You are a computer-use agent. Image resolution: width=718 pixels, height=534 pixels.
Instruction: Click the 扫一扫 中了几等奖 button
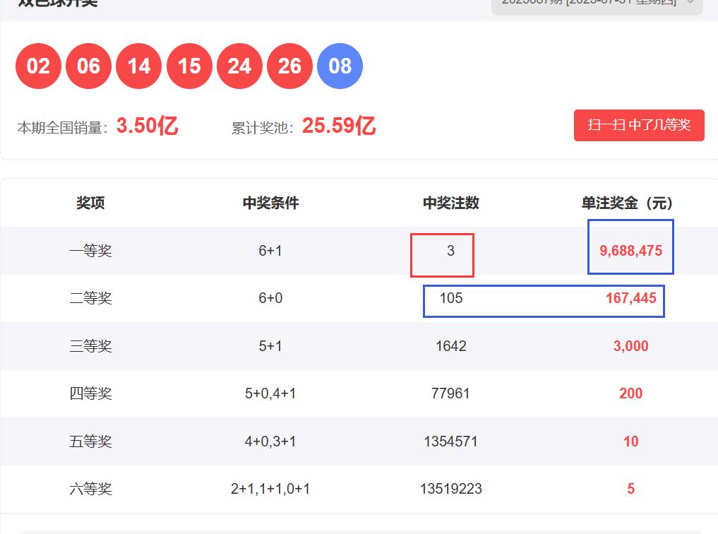pos(639,126)
